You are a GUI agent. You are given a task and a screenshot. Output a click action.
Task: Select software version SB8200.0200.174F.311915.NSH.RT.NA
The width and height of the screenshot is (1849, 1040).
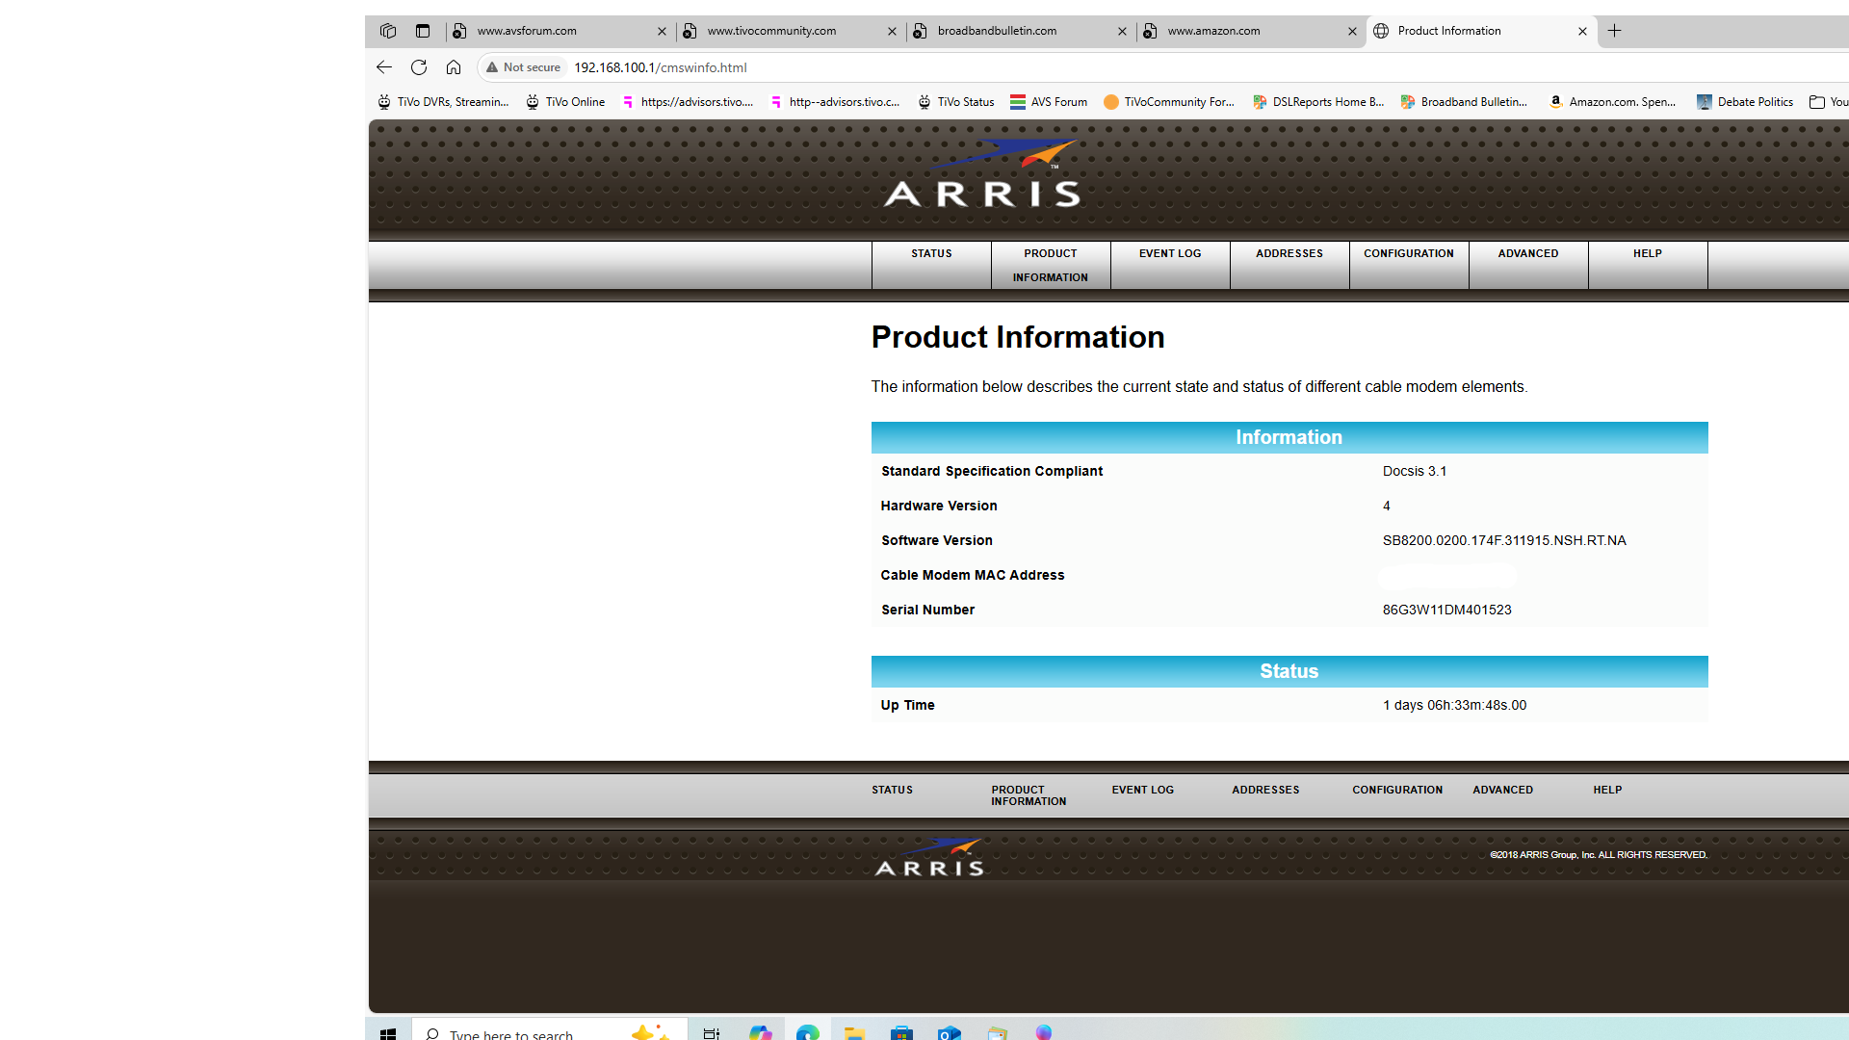[1504, 540]
